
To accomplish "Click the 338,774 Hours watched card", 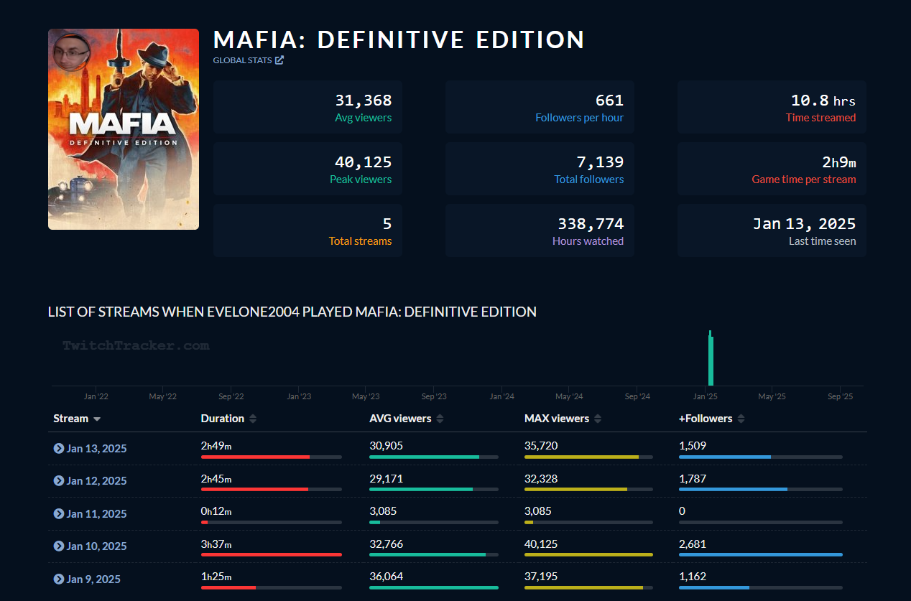I will tap(540, 230).
